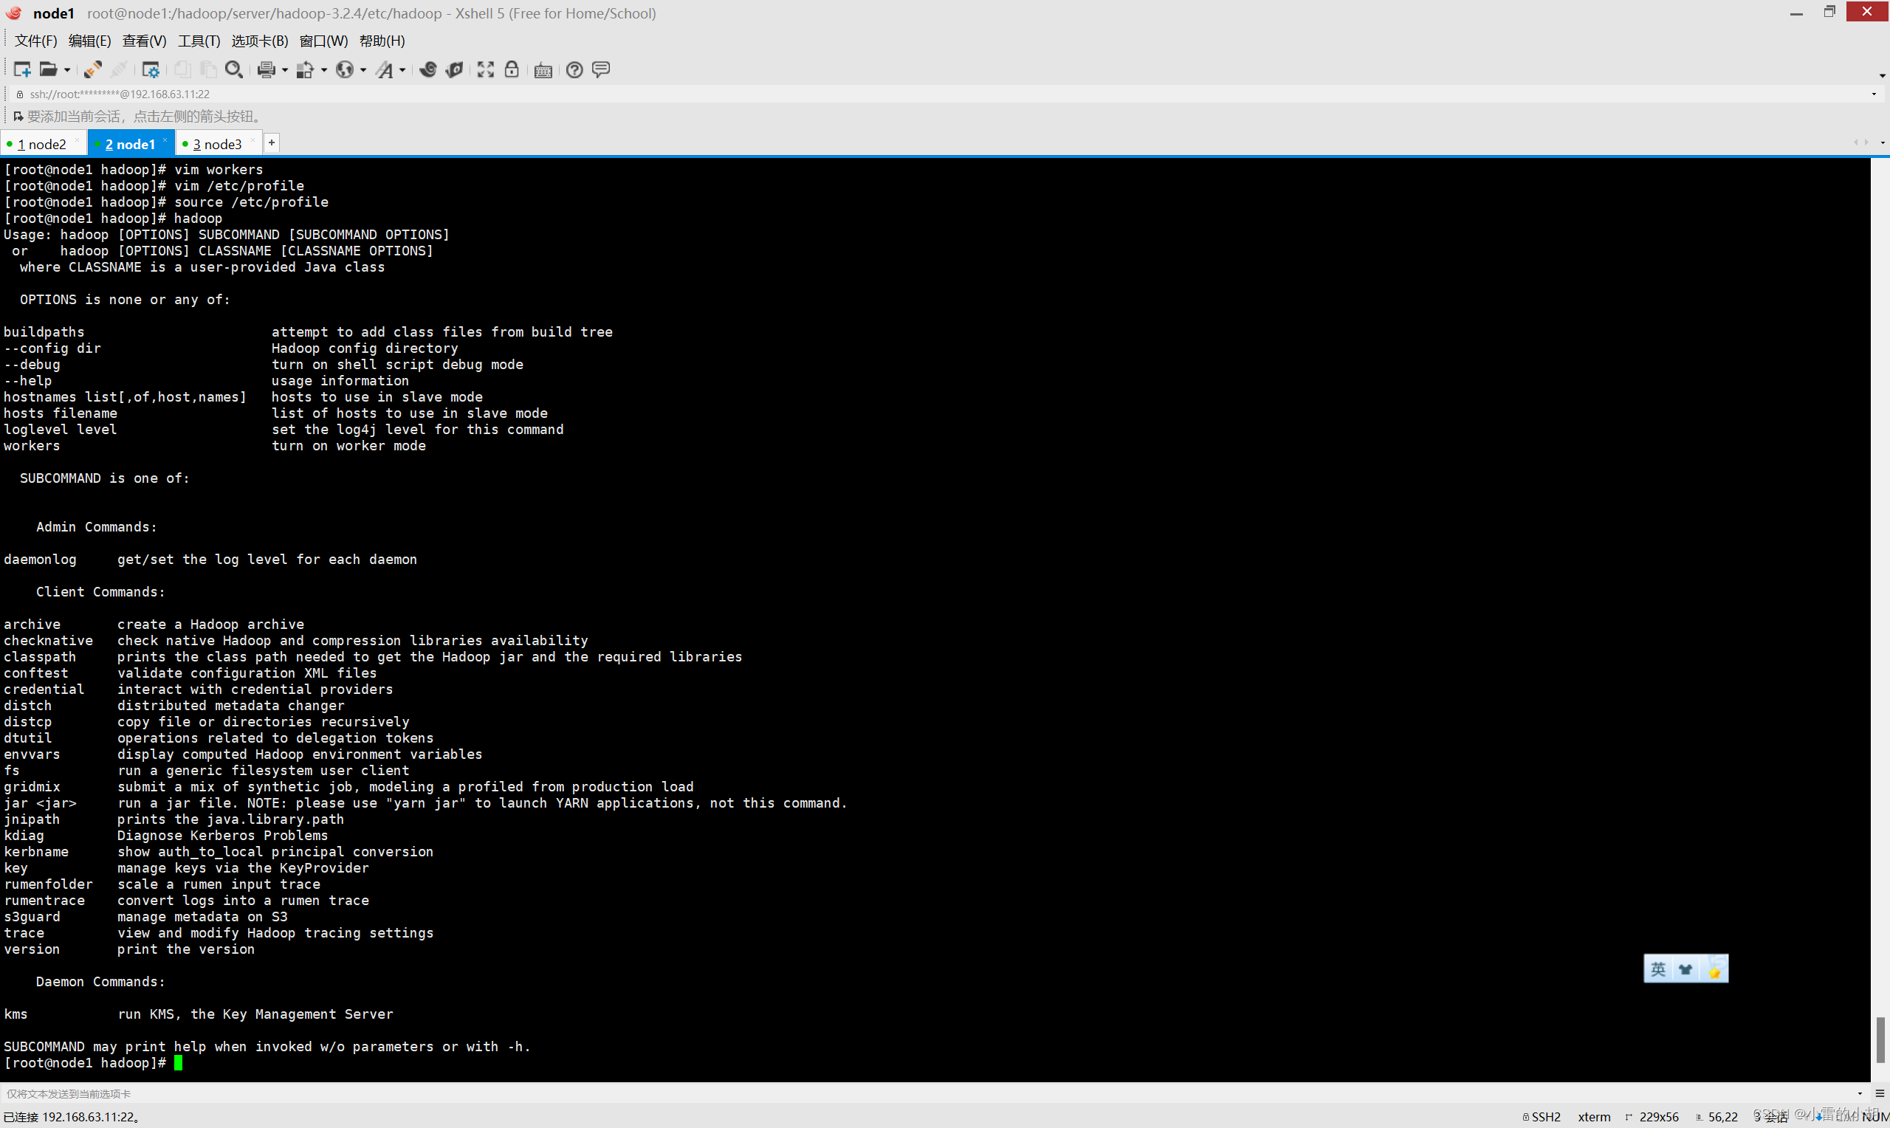1890x1128 pixels.
Task: Click the terminal vertical scrollbar thumb
Action: 1880,1040
